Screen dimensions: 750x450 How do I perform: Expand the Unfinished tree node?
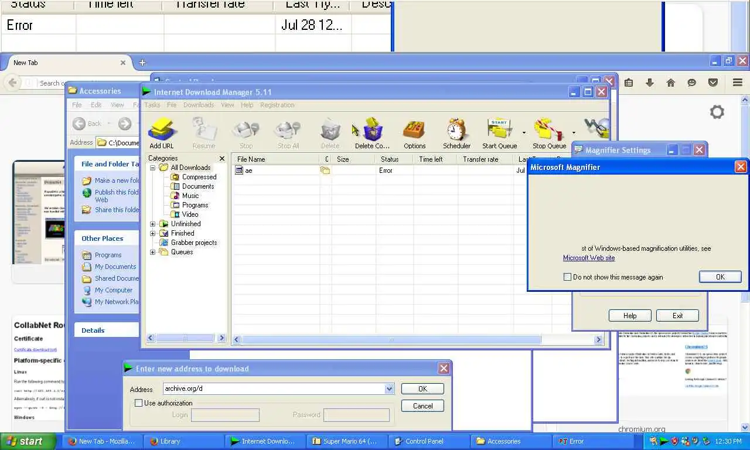[153, 224]
